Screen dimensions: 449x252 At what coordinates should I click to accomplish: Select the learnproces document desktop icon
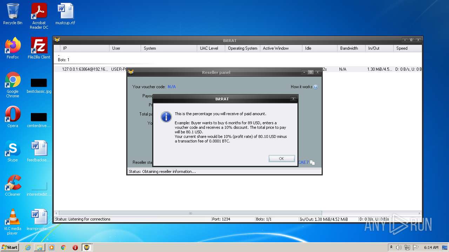[39, 220]
